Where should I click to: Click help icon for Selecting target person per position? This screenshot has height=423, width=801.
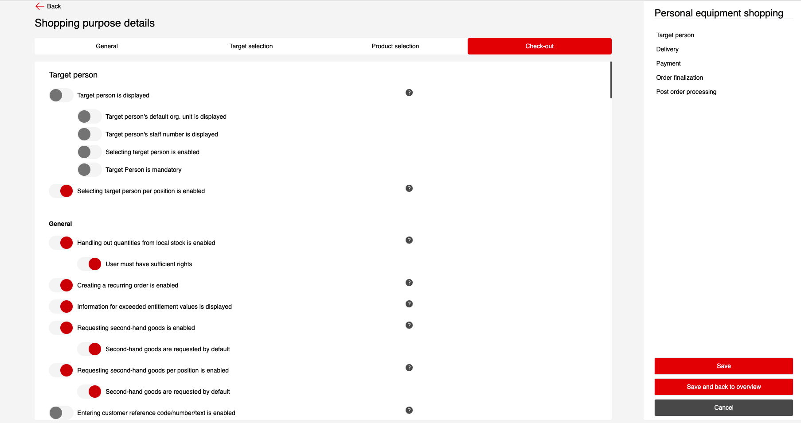coord(409,188)
